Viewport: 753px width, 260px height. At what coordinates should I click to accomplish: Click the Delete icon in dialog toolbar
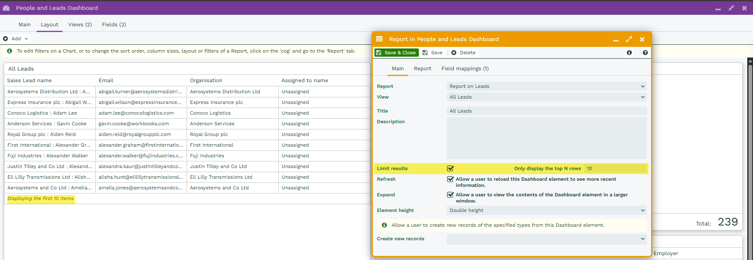click(454, 53)
